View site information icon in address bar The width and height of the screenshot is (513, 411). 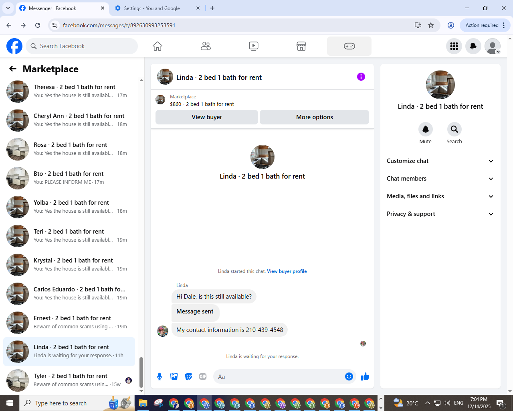click(55, 25)
